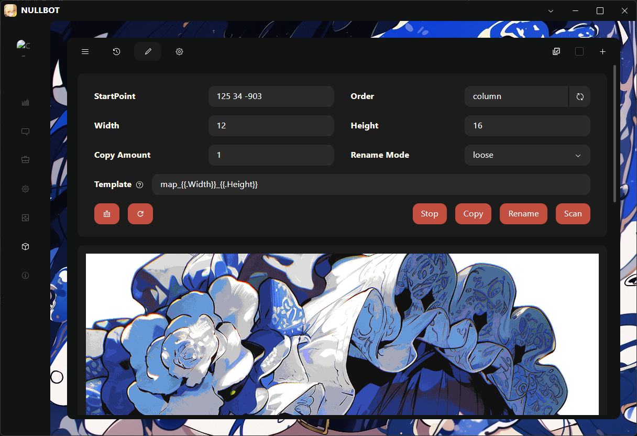Open the briefcase icon in sidebar
This screenshot has height=436, width=637.
(x=25, y=160)
